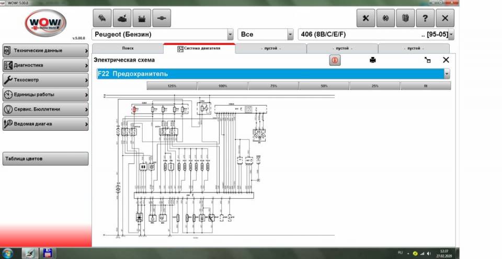Image resolution: width=502 pixels, height=259 pixels.
Task: Click the engine icon in top toolbar
Action: click(122, 18)
